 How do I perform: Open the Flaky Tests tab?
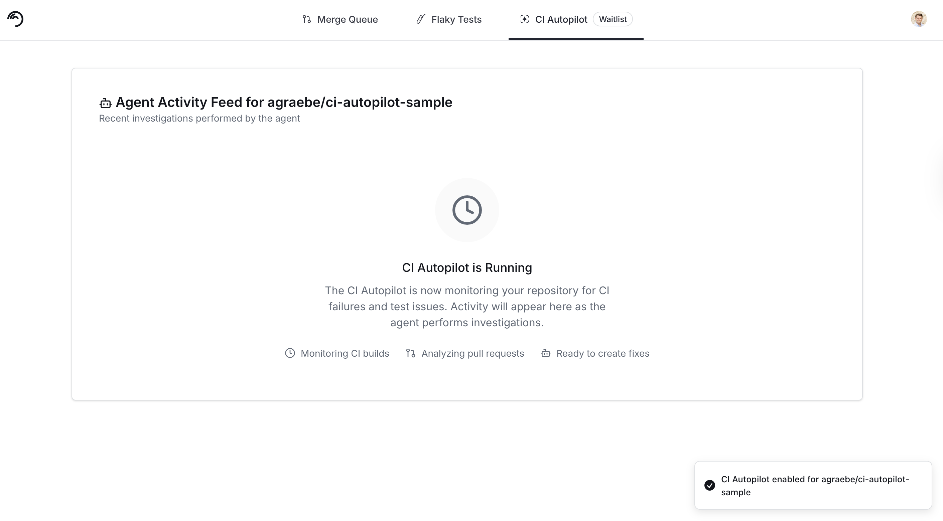pos(456,19)
